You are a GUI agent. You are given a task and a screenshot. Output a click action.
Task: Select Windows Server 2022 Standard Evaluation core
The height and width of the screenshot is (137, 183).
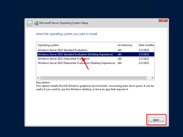point(62,50)
